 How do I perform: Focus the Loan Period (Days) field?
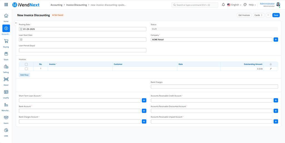pos(82,50)
